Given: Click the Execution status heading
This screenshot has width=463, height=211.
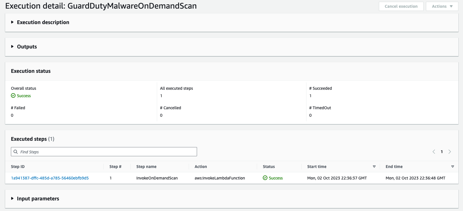Looking at the screenshot, I should tap(31, 71).
